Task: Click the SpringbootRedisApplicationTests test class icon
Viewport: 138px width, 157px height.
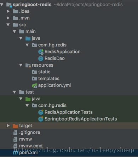Action: [x=41, y=119]
